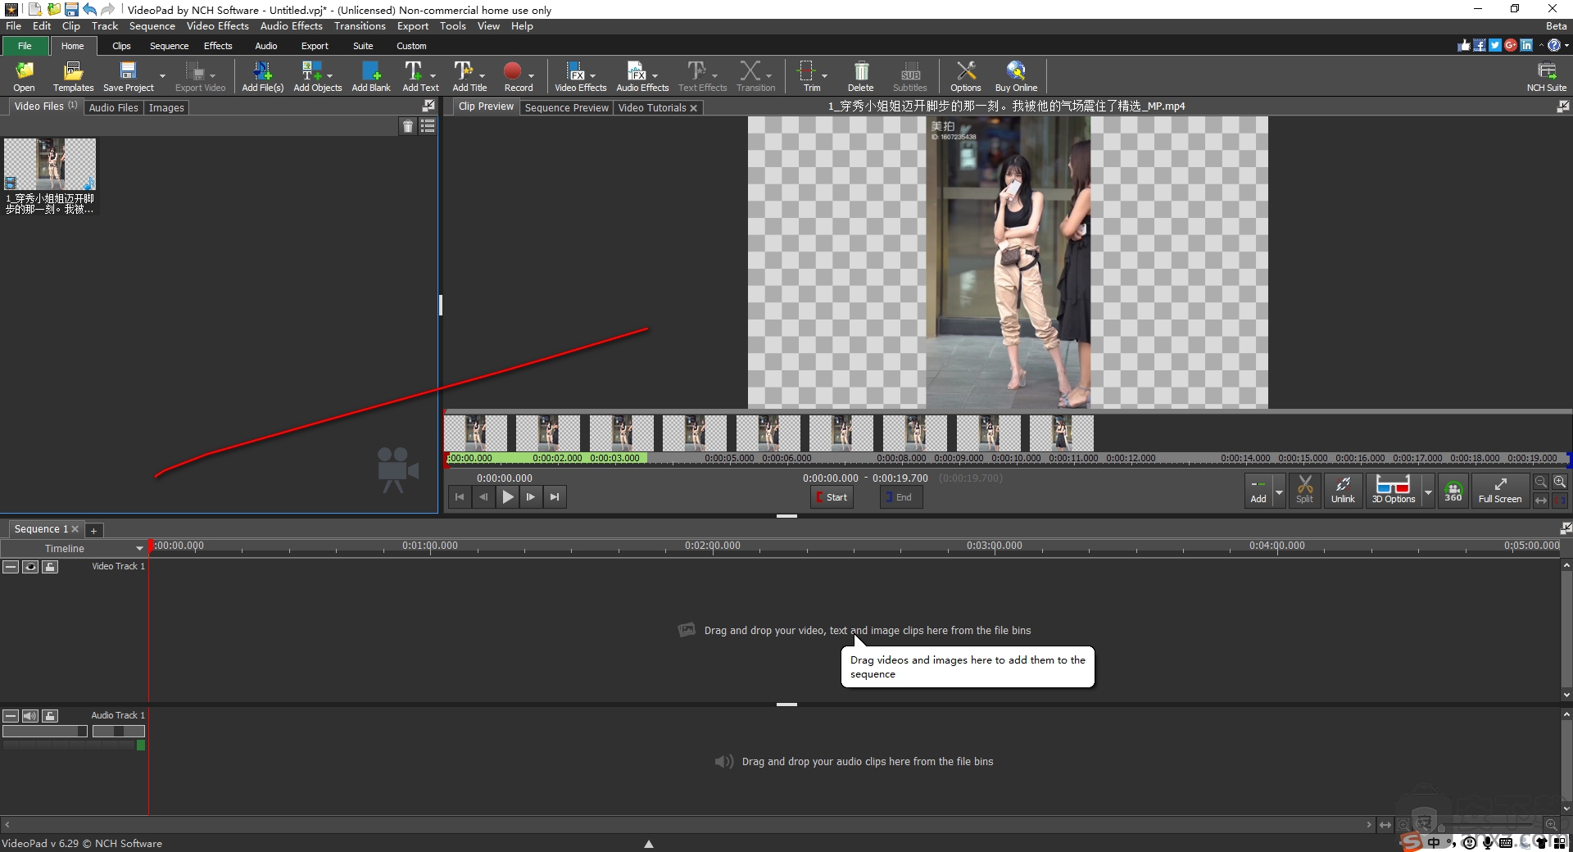Open the Record dropdown arrow
This screenshot has width=1573, height=852.
click(x=531, y=75)
